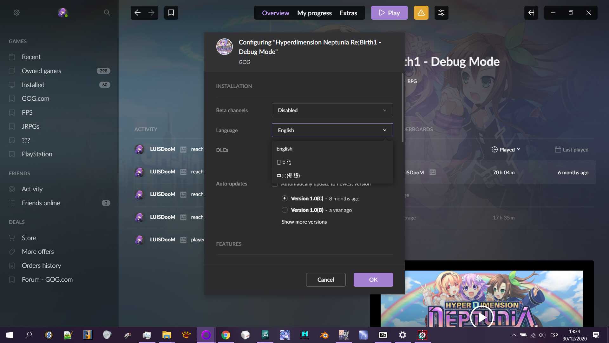Click the Friends online list icon
Viewport: 609px width, 343px height.
pyautogui.click(x=12, y=203)
